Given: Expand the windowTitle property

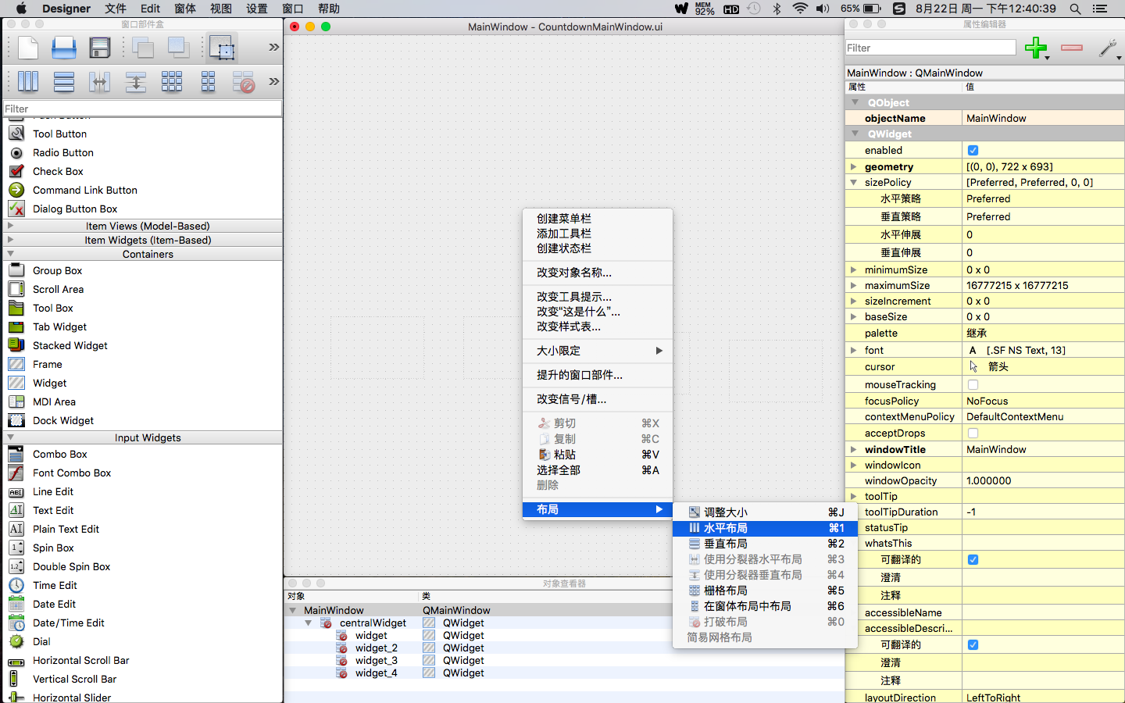Looking at the screenshot, I should (853, 449).
